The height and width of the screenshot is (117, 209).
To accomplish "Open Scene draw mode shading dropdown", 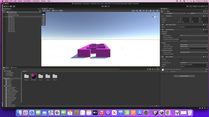I will [x=133, y=11].
